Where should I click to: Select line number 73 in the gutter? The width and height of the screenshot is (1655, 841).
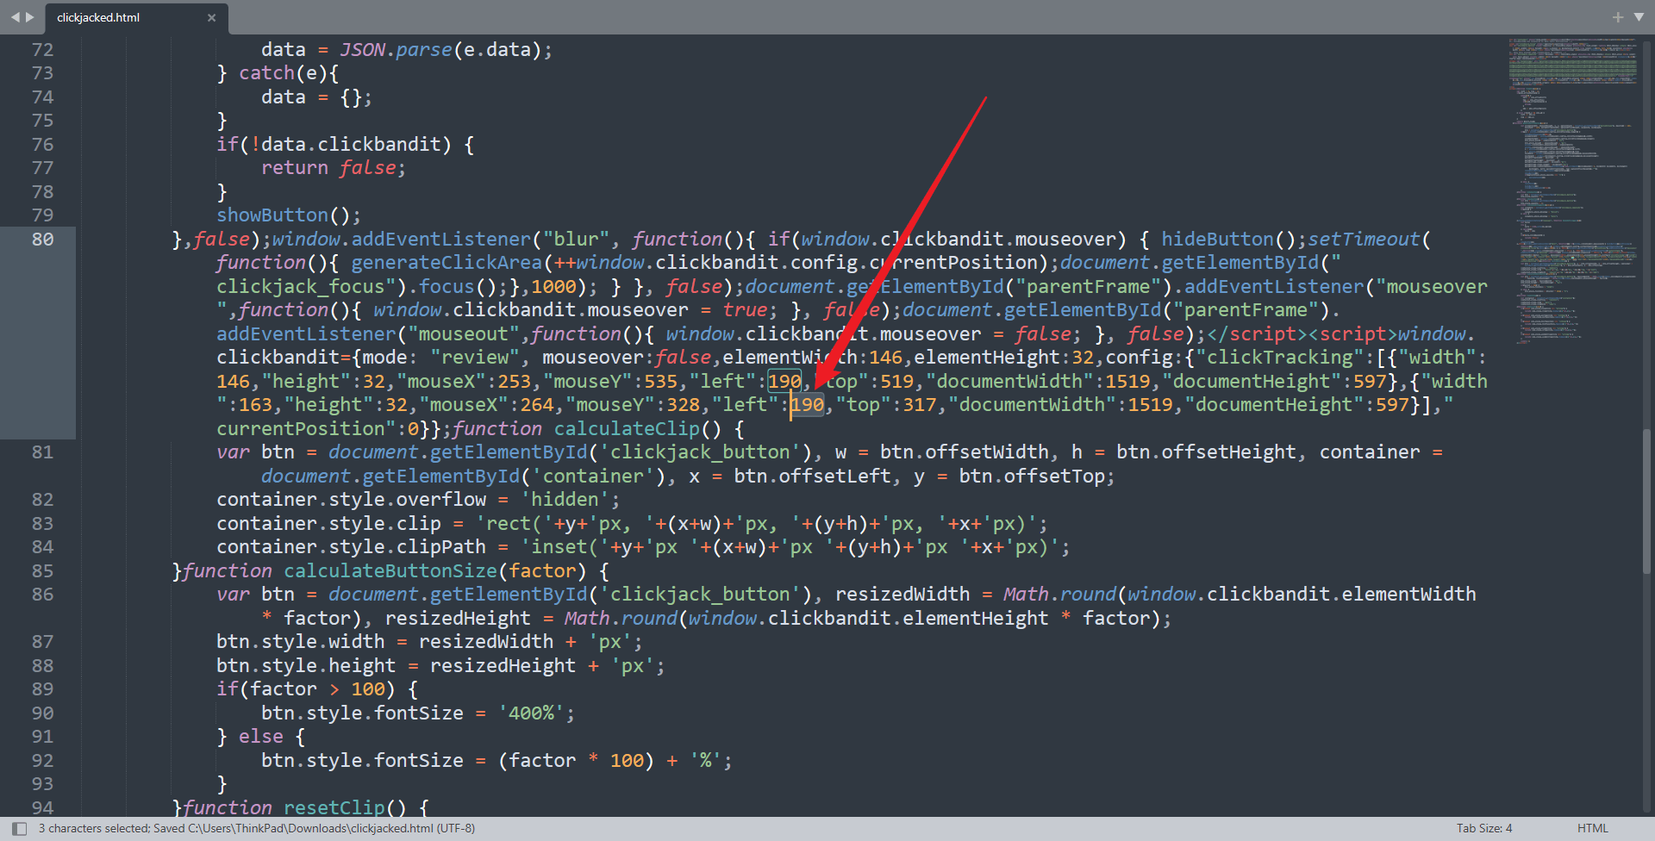click(42, 73)
